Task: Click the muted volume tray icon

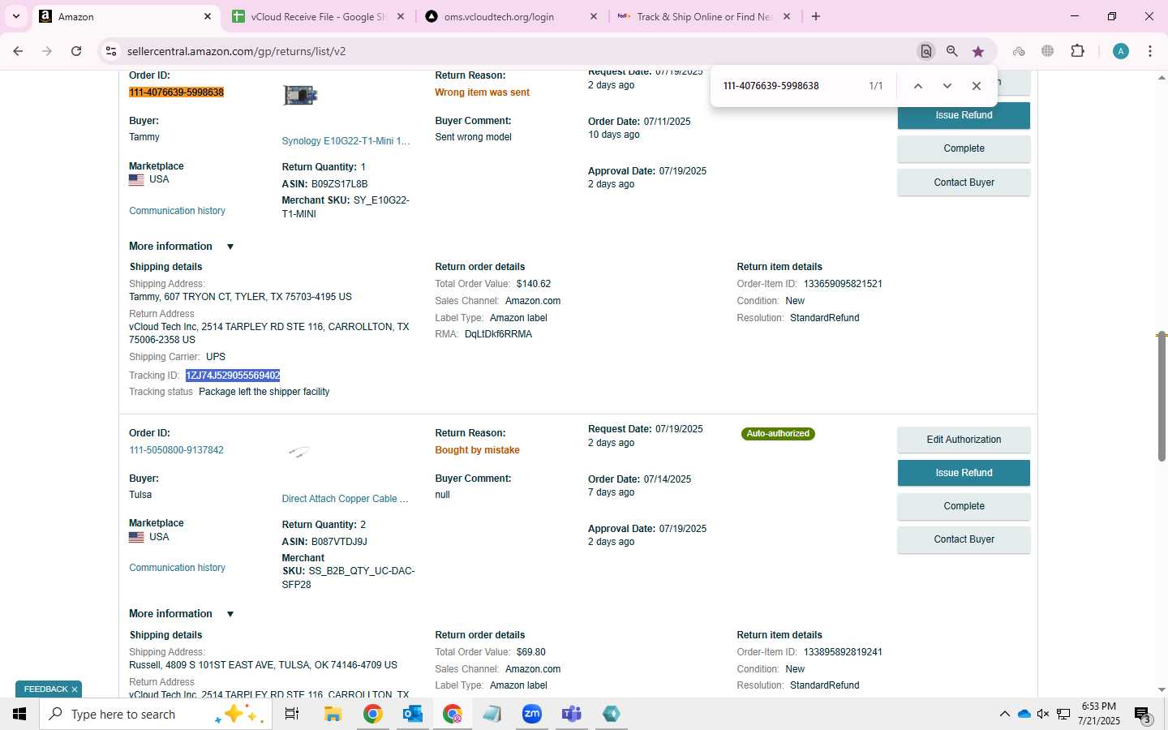Action: [1043, 714]
